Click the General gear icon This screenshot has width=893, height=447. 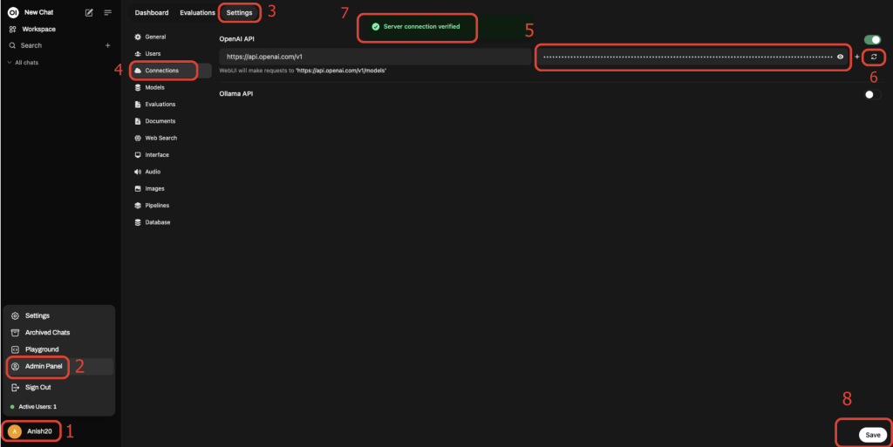[138, 37]
